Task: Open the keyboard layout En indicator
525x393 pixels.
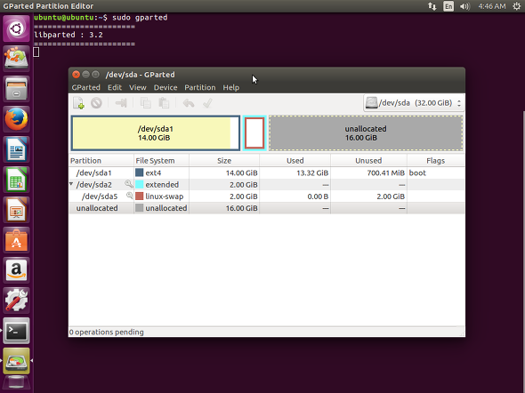Action: pos(448,6)
